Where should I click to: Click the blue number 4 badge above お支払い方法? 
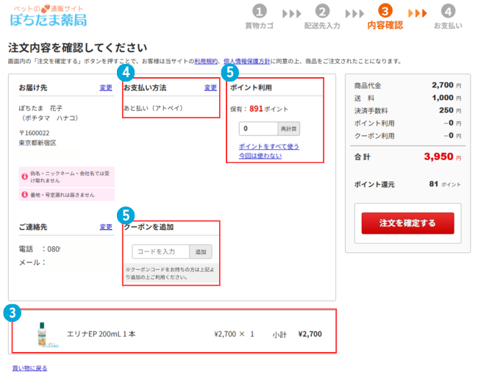coord(126,73)
